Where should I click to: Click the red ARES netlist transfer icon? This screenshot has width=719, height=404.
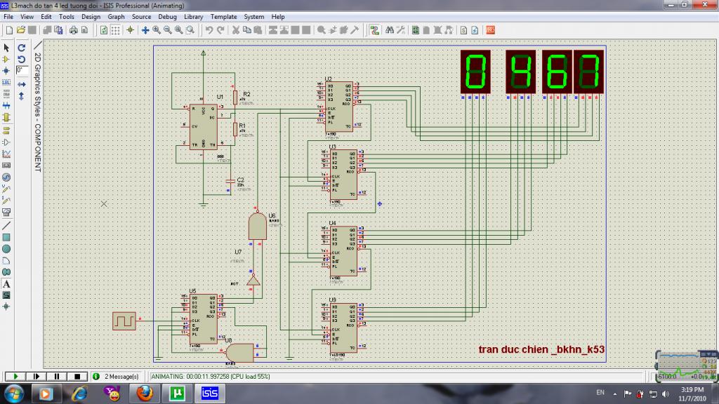click(x=491, y=30)
